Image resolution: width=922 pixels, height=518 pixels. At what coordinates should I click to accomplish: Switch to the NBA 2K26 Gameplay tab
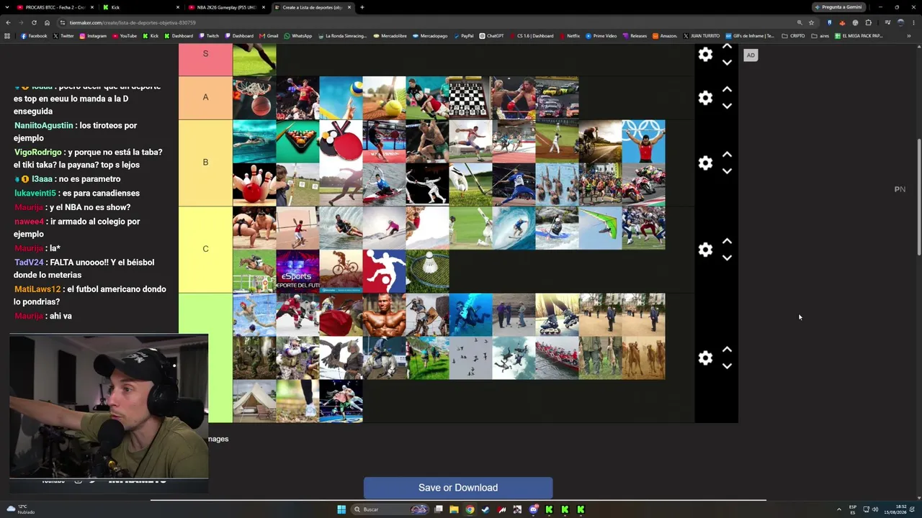226,7
